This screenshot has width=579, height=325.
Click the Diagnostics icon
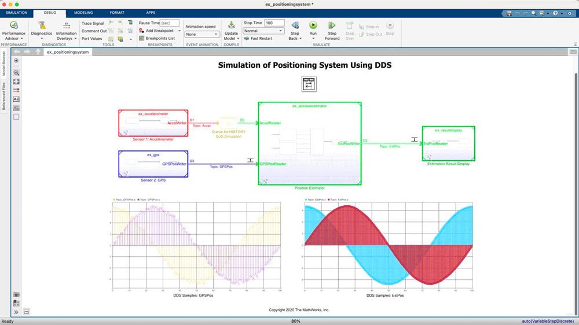tap(42, 25)
